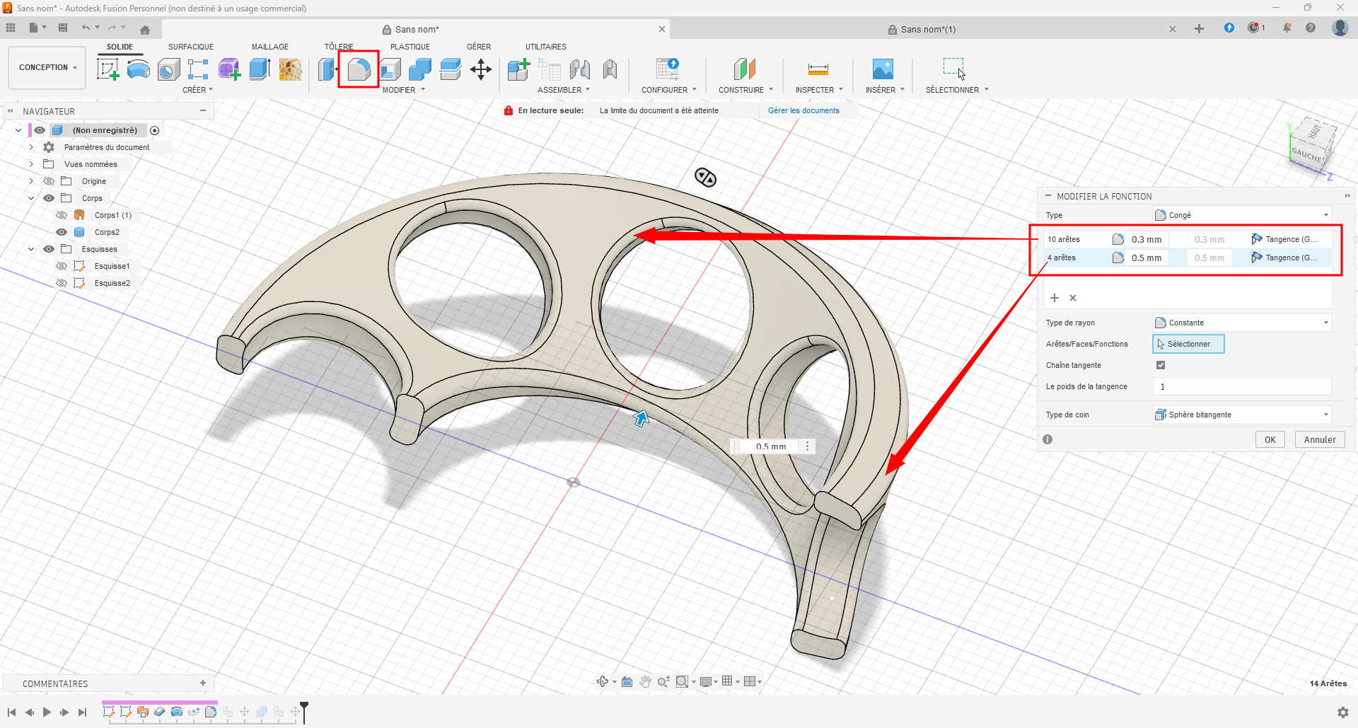Image resolution: width=1358 pixels, height=728 pixels.
Task: Open the Insert image icon
Action: [883, 69]
